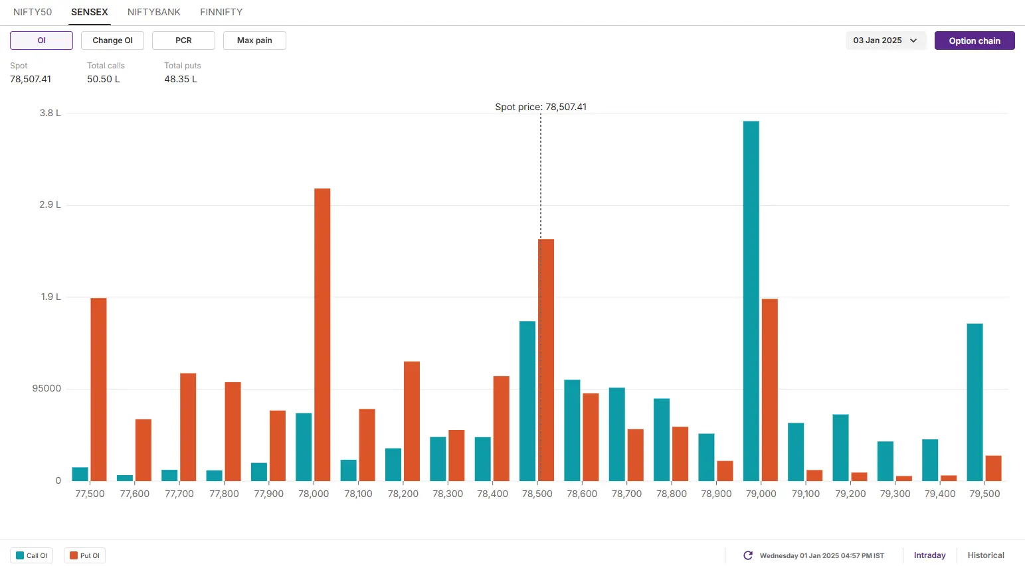Image resolution: width=1025 pixels, height=566 pixels.
Task: Click the 78,500 call OI bar
Action: [x=527, y=401]
